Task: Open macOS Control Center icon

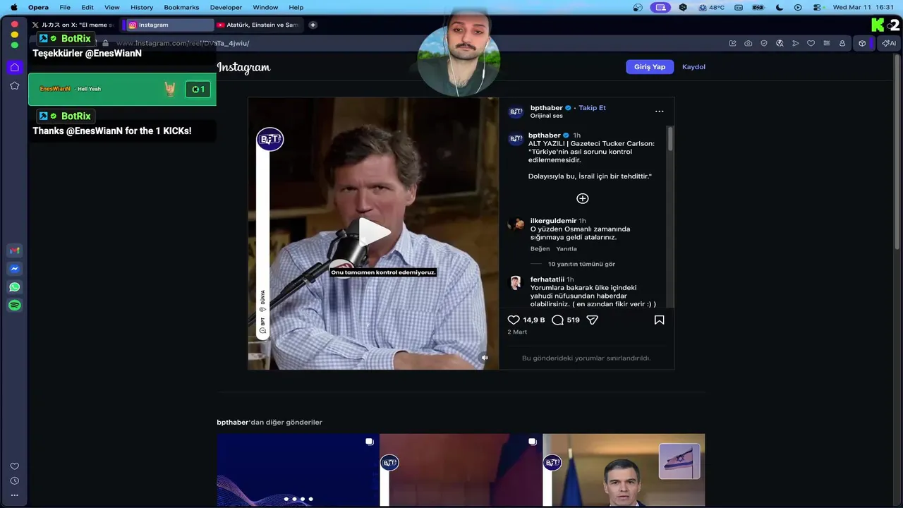Action: pos(818,7)
